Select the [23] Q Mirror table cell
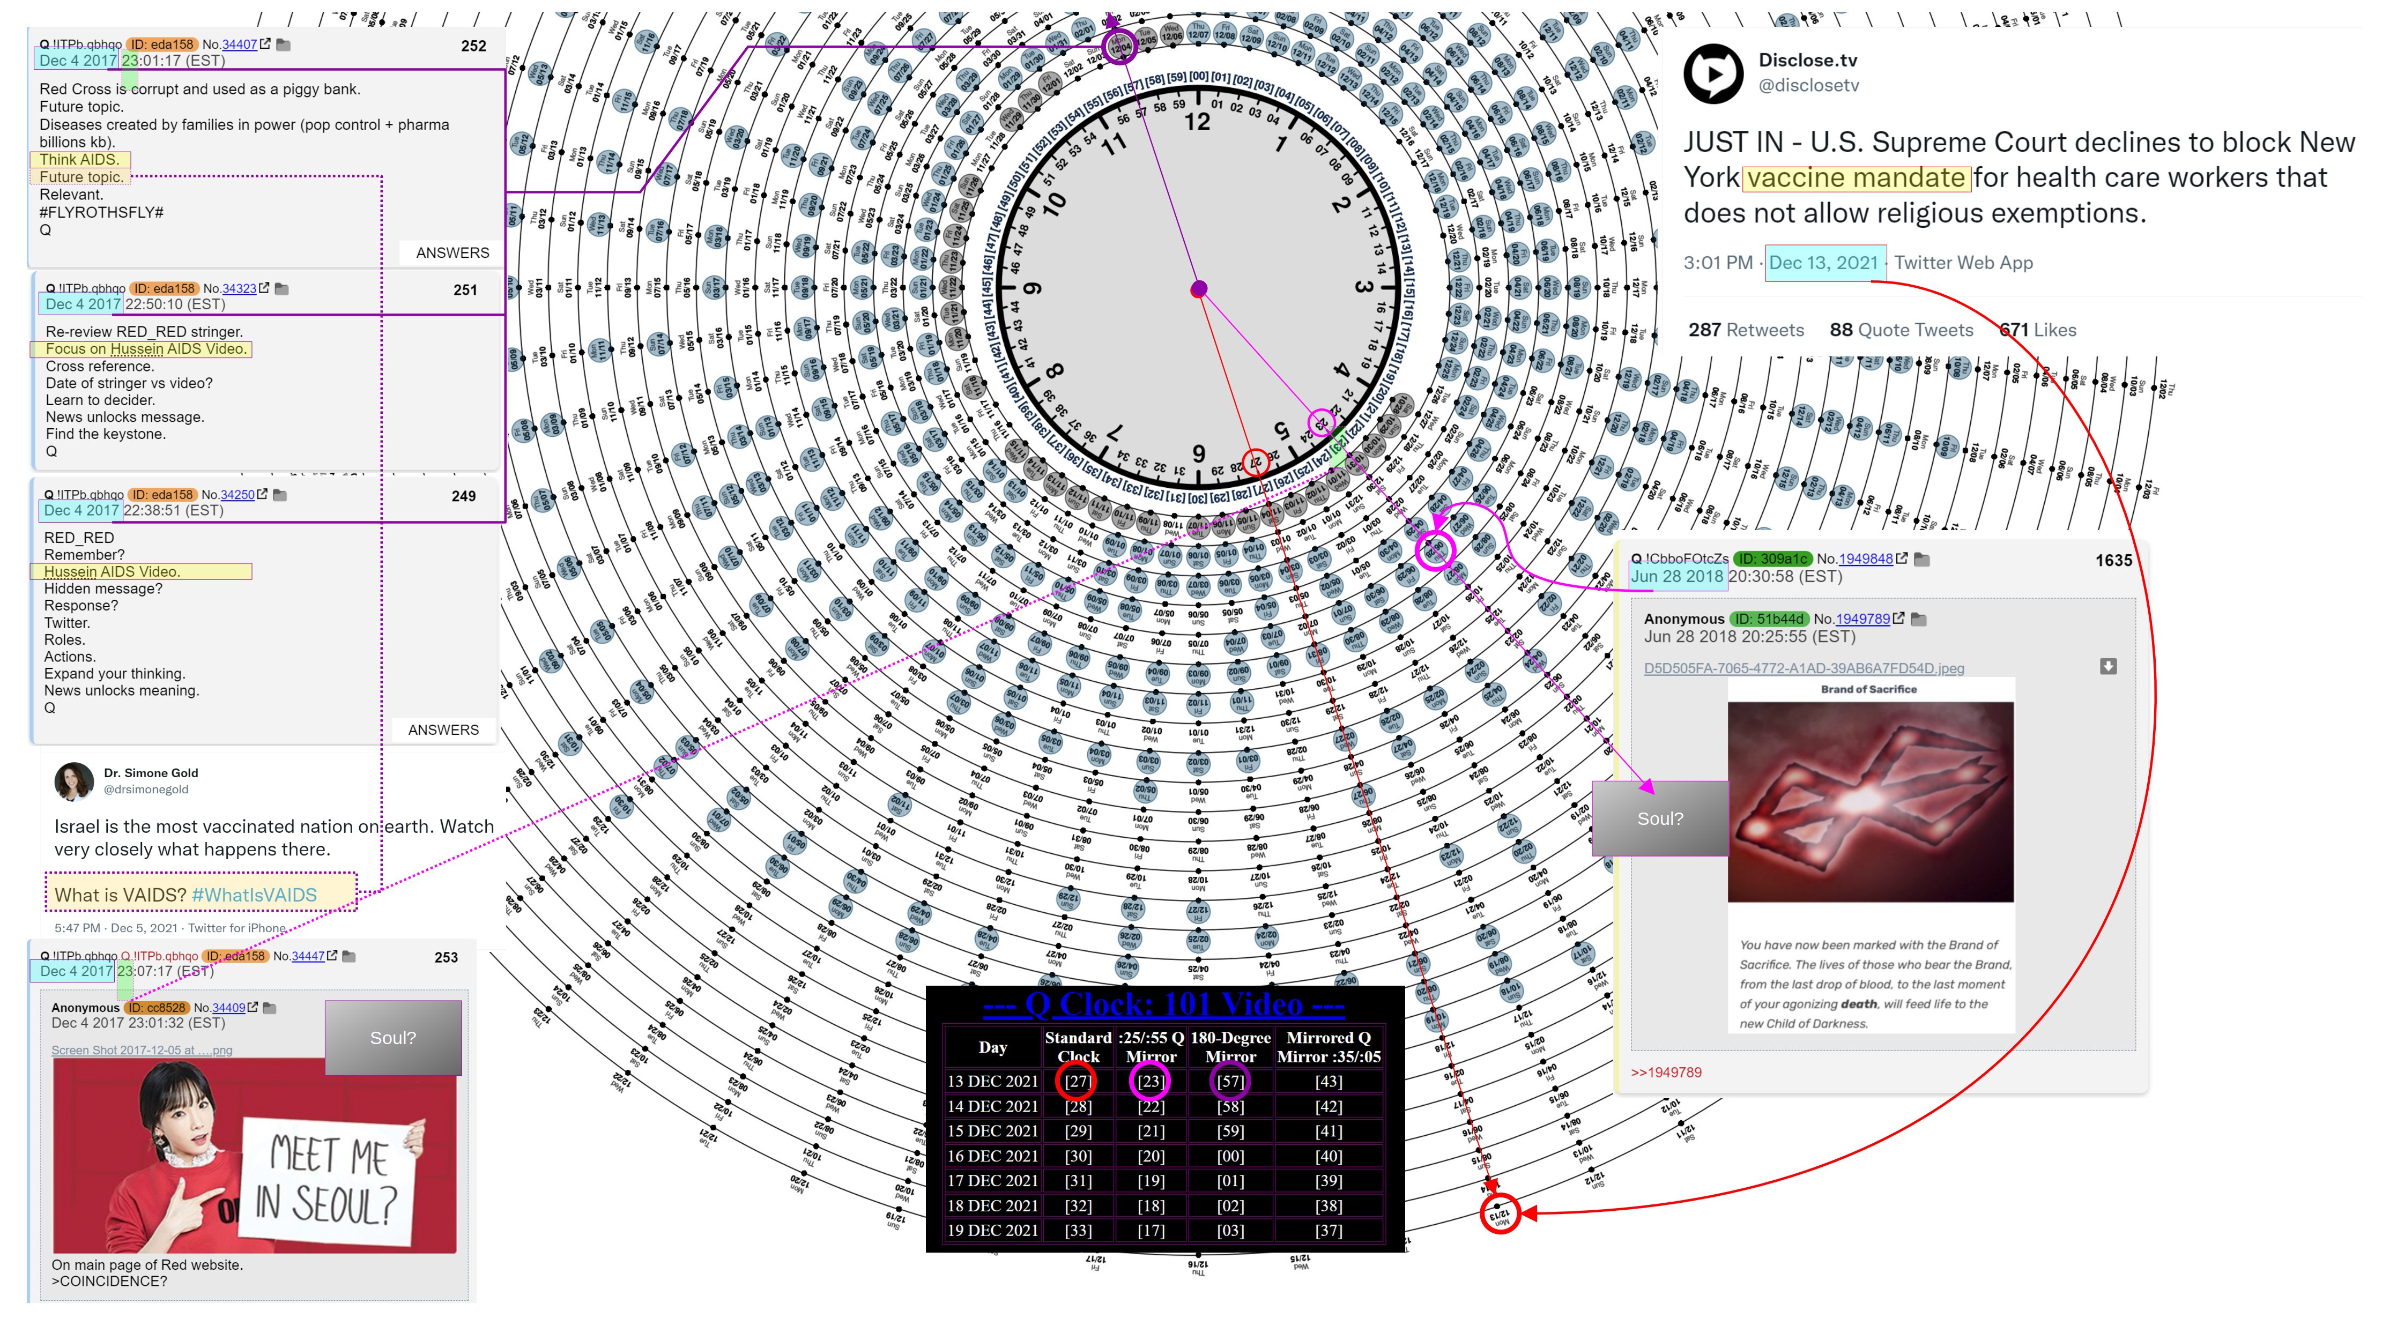 pyautogui.click(x=1150, y=1081)
